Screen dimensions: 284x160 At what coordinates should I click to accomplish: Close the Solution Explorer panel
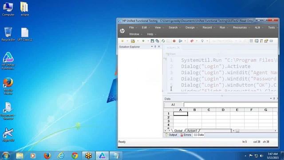(x=159, y=47)
